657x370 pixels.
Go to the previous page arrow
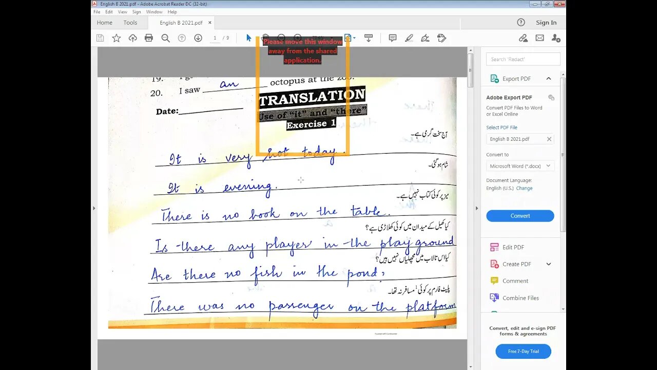click(182, 38)
